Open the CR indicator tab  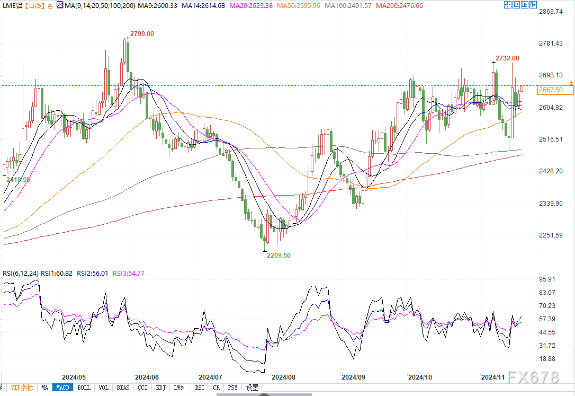pos(216,388)
